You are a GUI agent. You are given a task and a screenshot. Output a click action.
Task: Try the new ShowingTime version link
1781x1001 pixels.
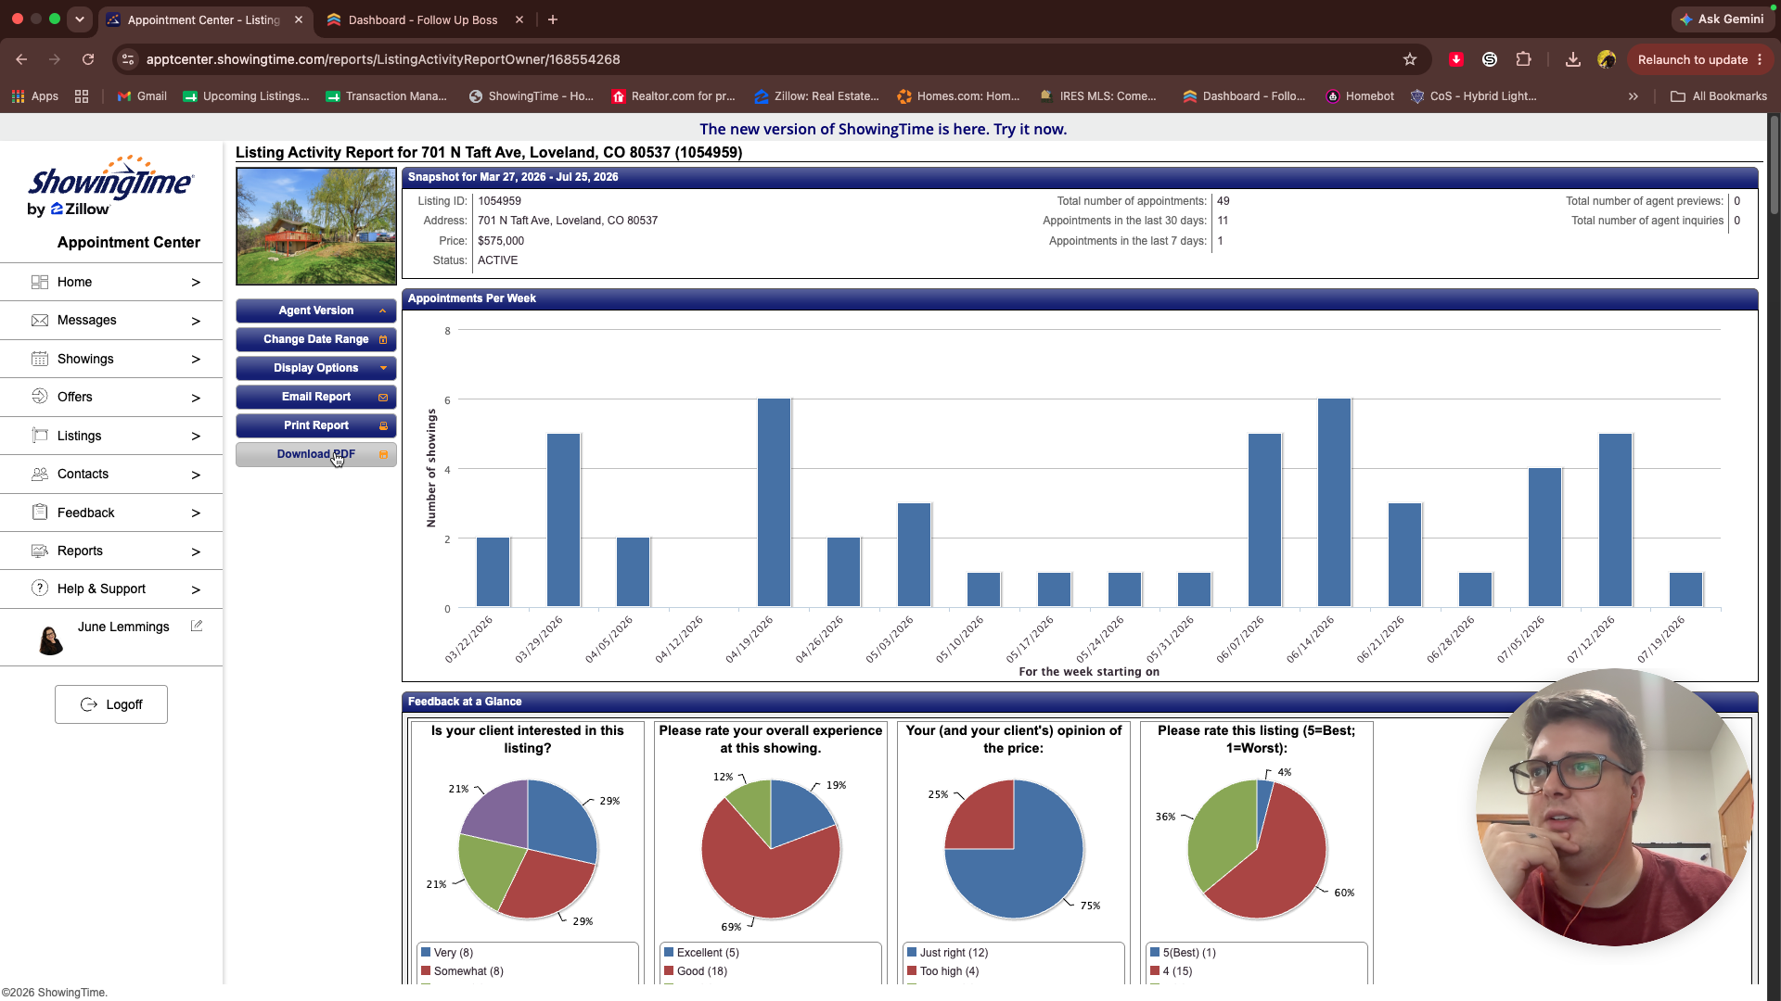pyautogui.click(x=883, y=129)
